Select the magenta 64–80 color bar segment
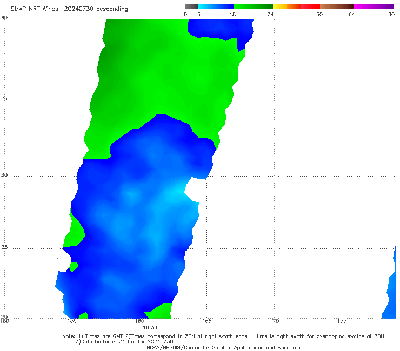Image resolution: width=400 pixels, height=351 pixels. (374, 6)
